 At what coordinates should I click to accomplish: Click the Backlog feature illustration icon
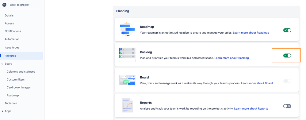(x=127, y=55)
